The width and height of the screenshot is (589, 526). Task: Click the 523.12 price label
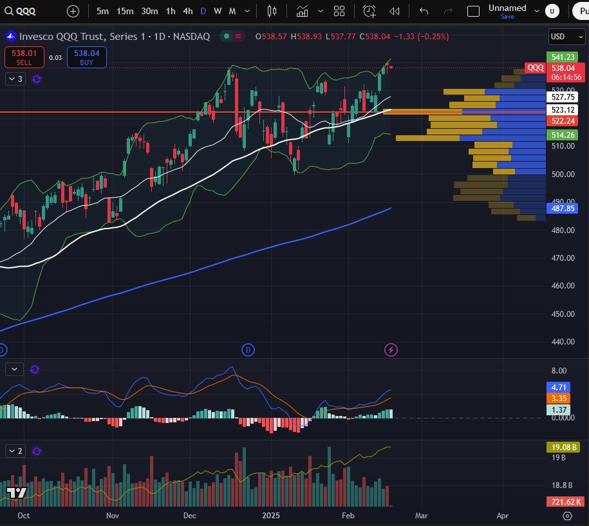[563, 109]
